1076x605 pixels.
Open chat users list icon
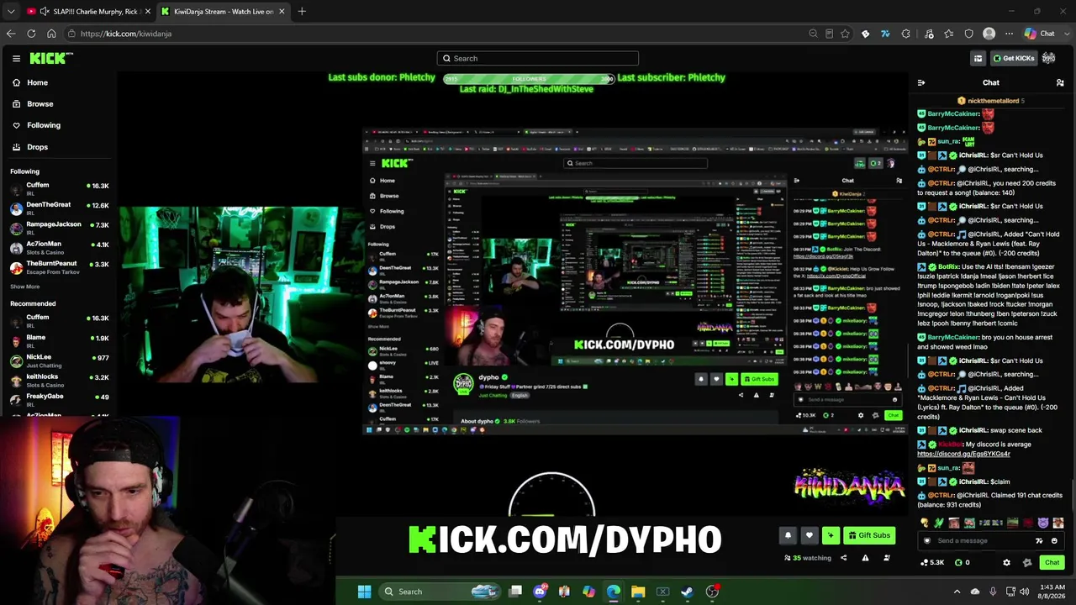pos(1060,82)
